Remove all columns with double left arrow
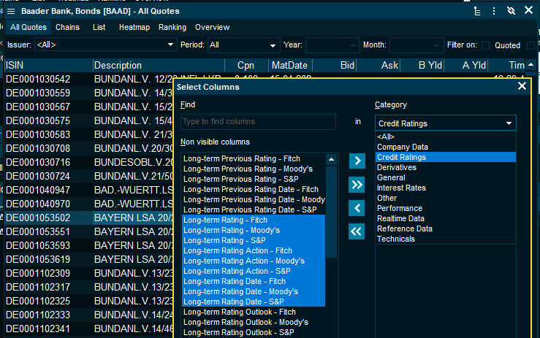The width and height of the screenshot is (540, 338). (357, 231)
